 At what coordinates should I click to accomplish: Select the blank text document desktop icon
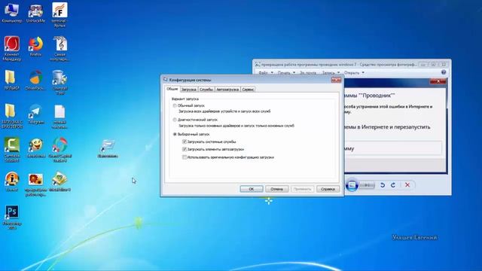click(x=59, y=116)
